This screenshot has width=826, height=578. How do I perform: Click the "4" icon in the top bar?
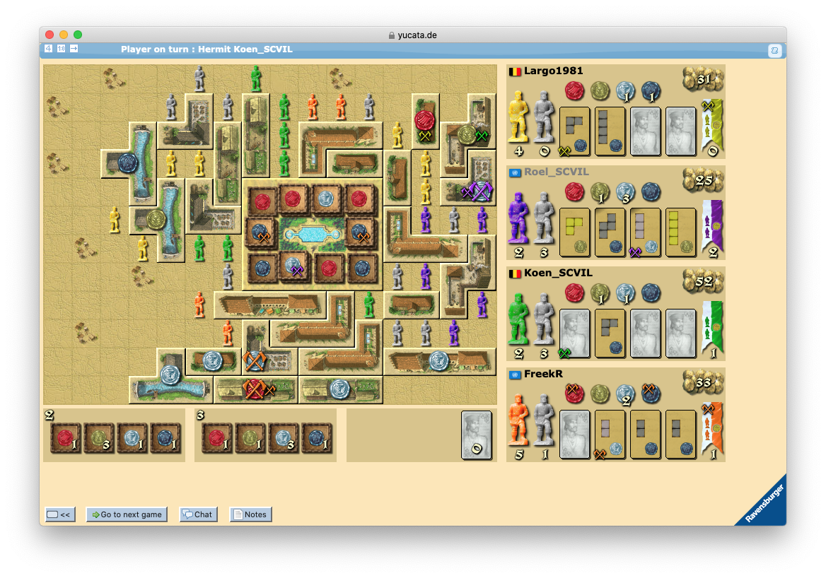[x=49, y=49]
